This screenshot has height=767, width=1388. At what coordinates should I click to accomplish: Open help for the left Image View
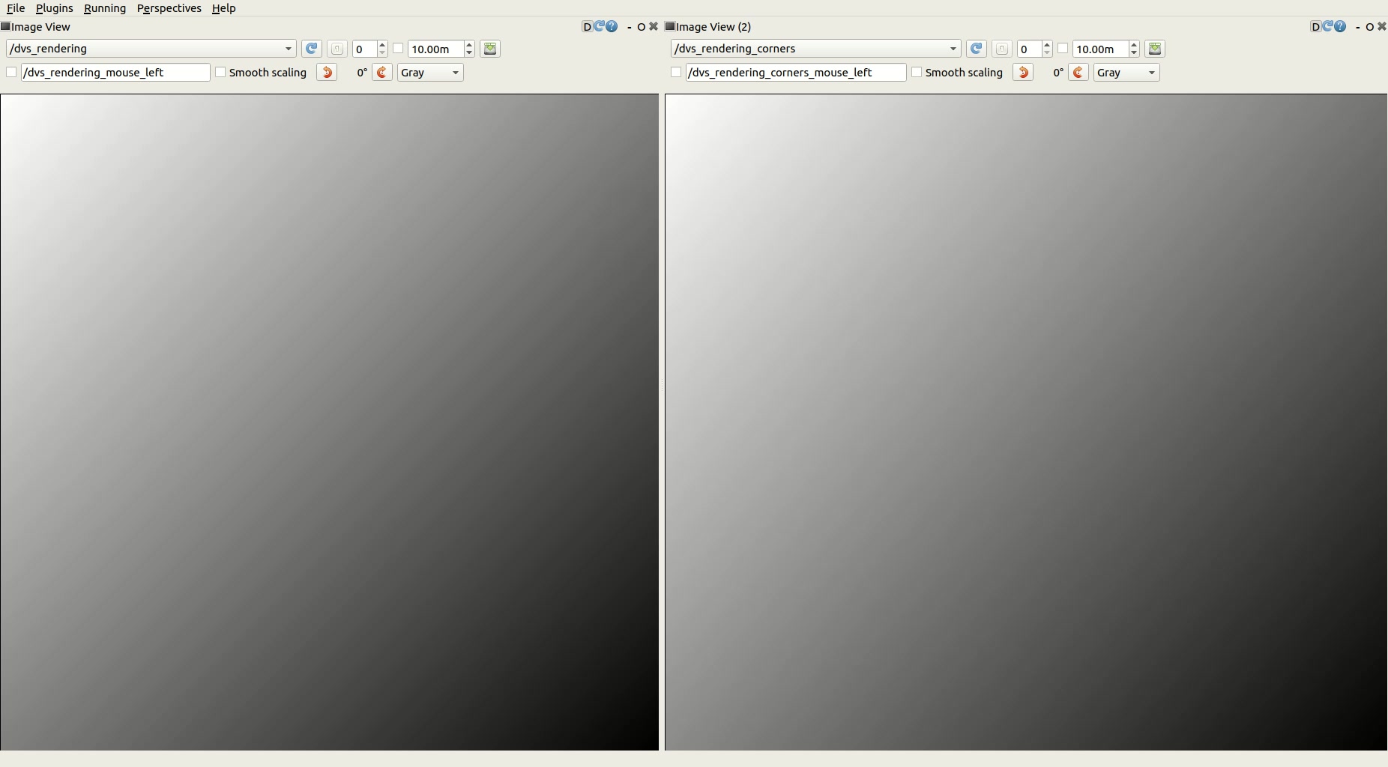(612, 27)
